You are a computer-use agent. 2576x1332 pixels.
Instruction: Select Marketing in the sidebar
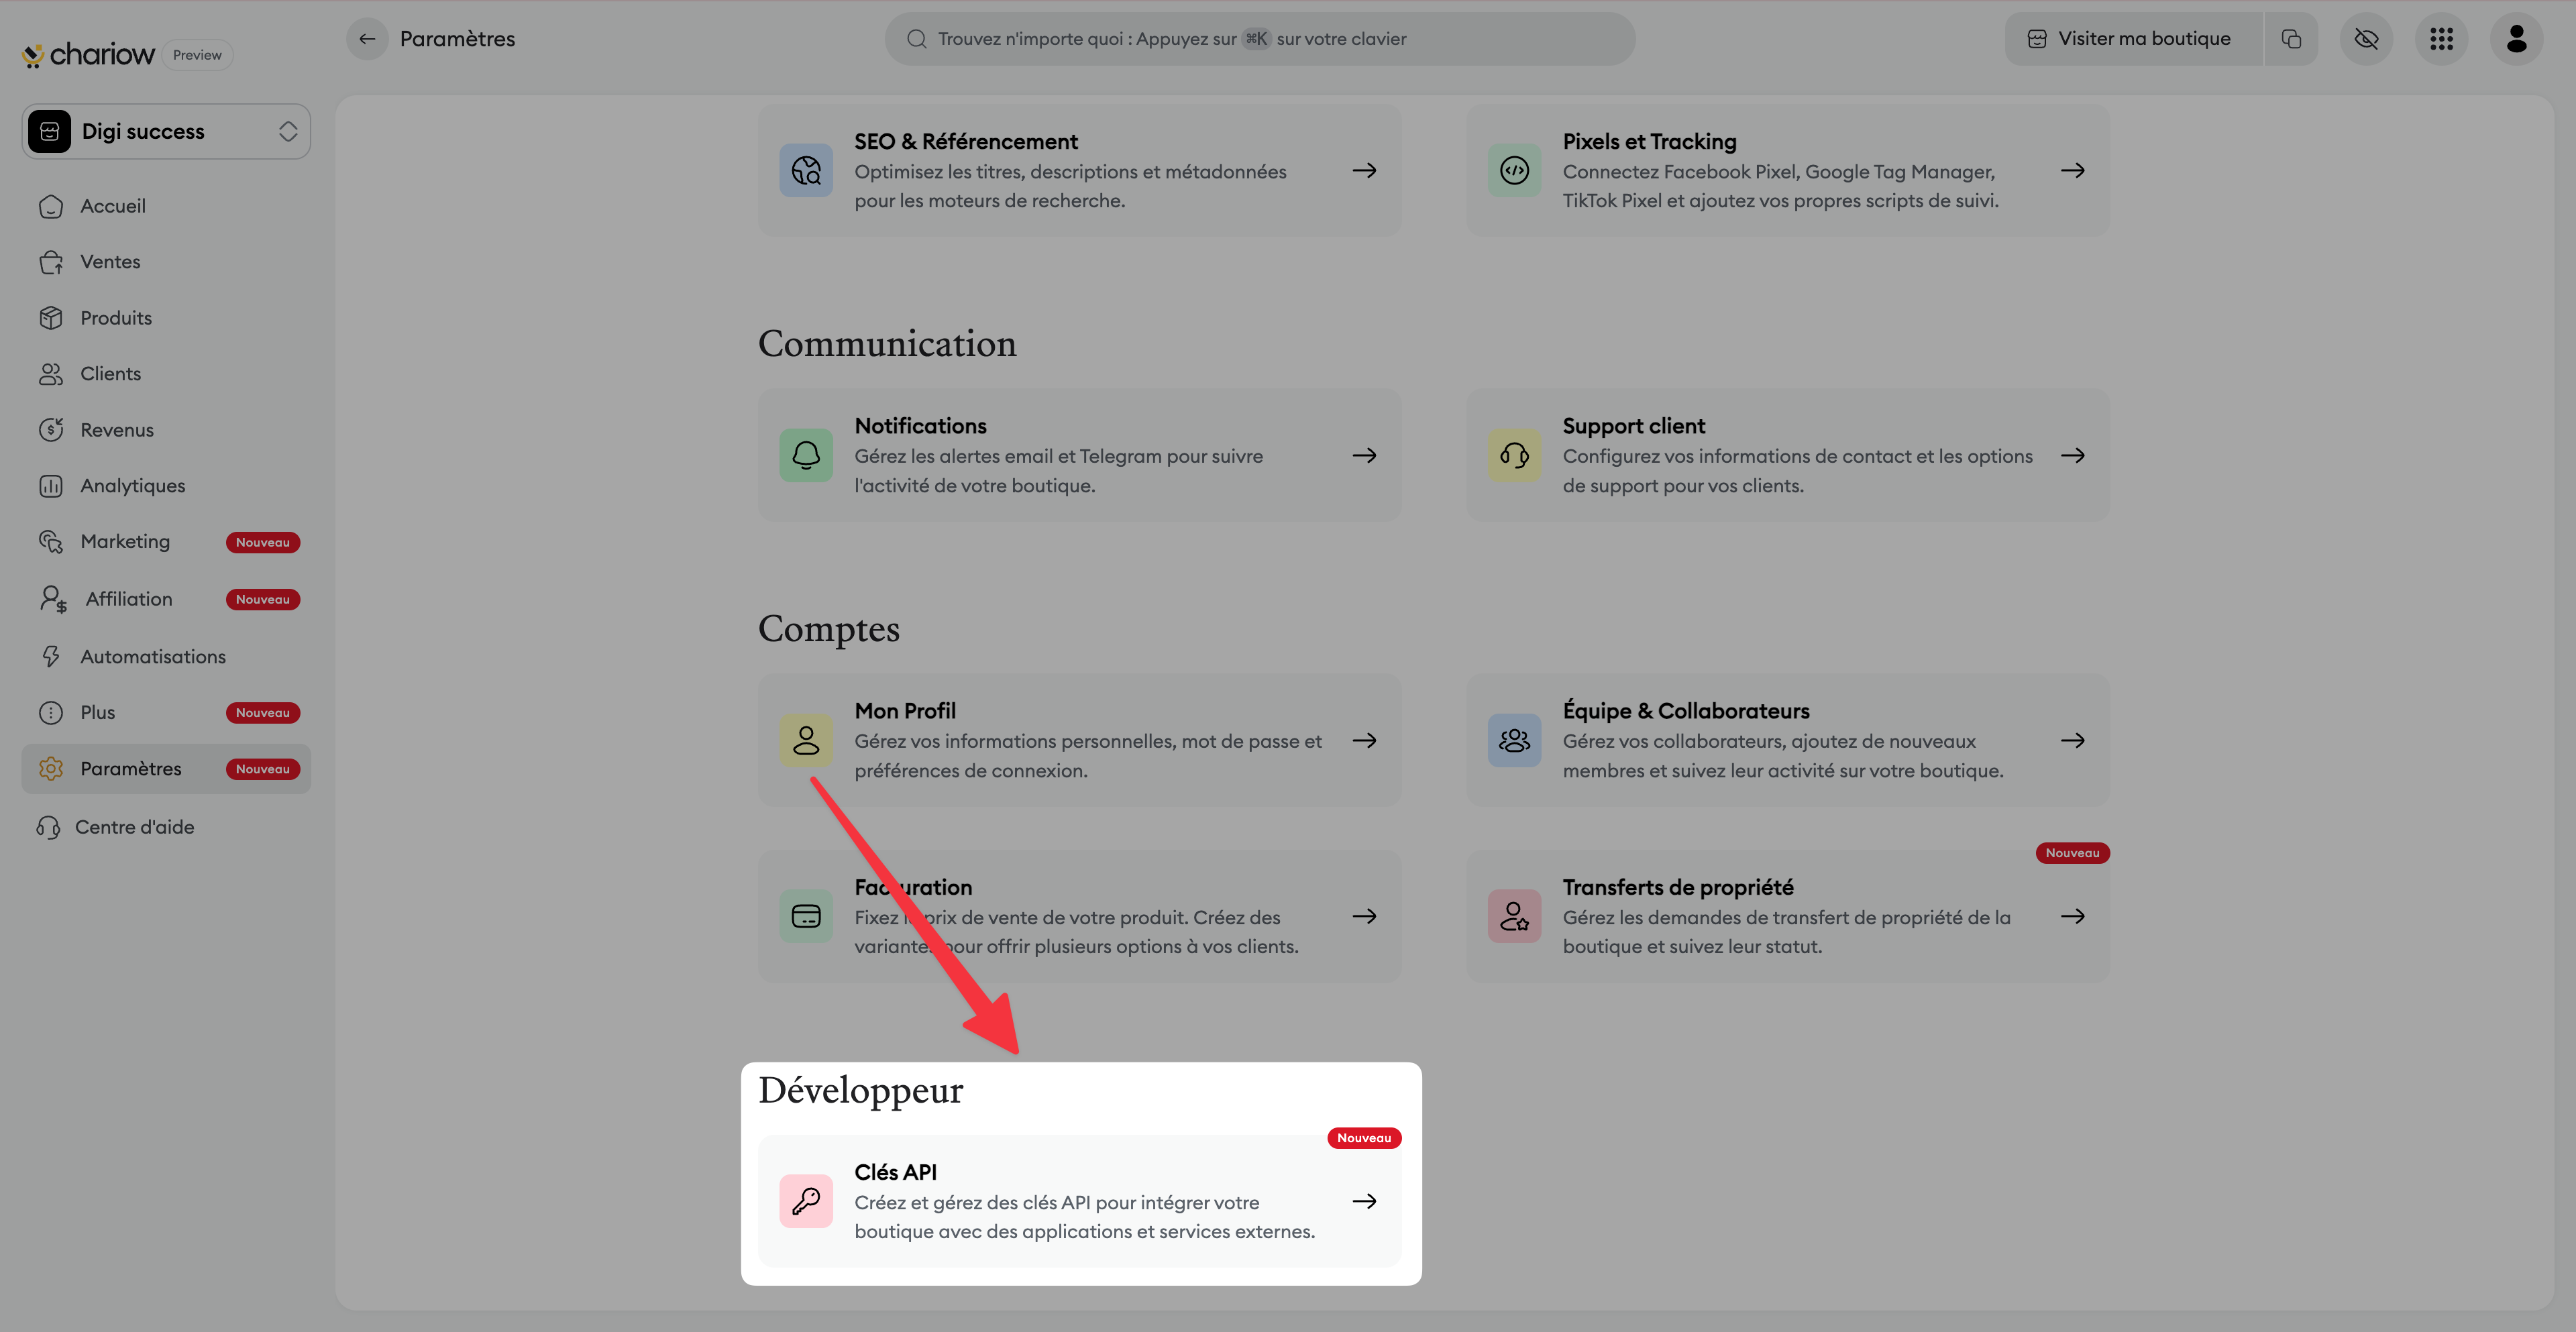(125, 541)
